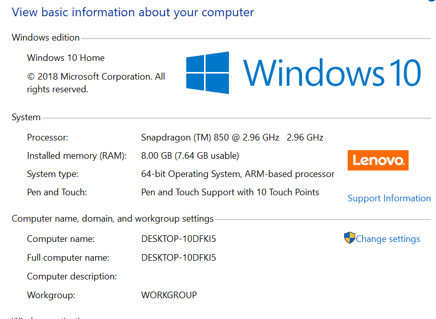Click the Installed memory (RAM) label
Image resolution: width=436 pixels, height=319 pixels.
coord(77,156)
